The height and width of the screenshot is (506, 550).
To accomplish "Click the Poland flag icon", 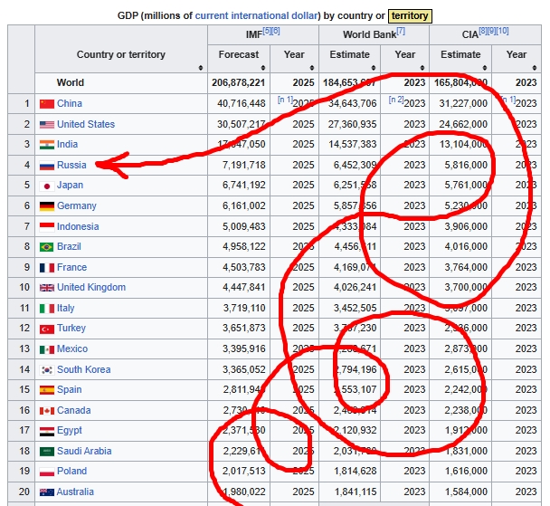I will [47, 472].
